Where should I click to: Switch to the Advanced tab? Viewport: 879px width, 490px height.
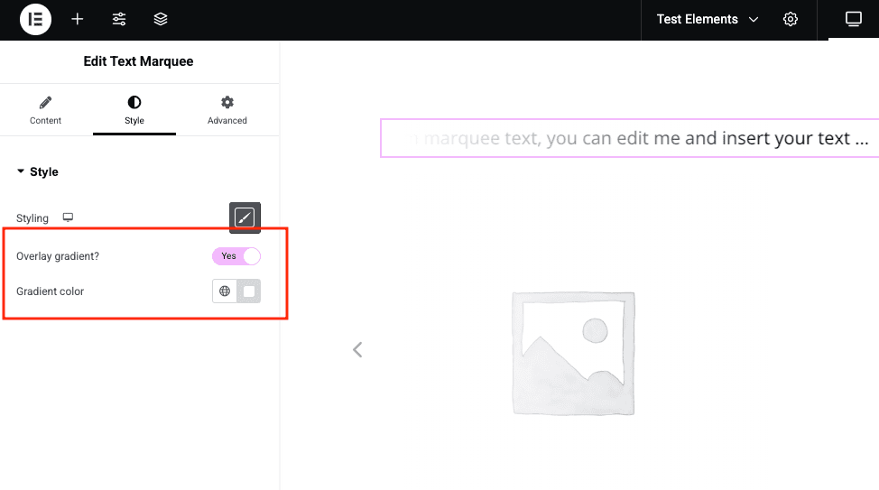227,110
